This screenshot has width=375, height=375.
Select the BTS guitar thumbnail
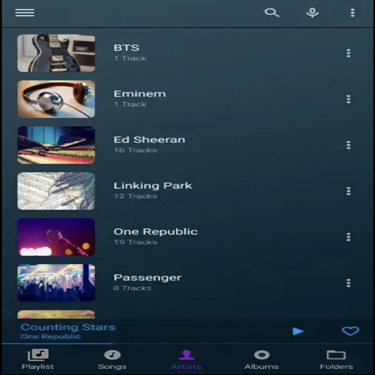pyautogui.click(x=56, y=53)
